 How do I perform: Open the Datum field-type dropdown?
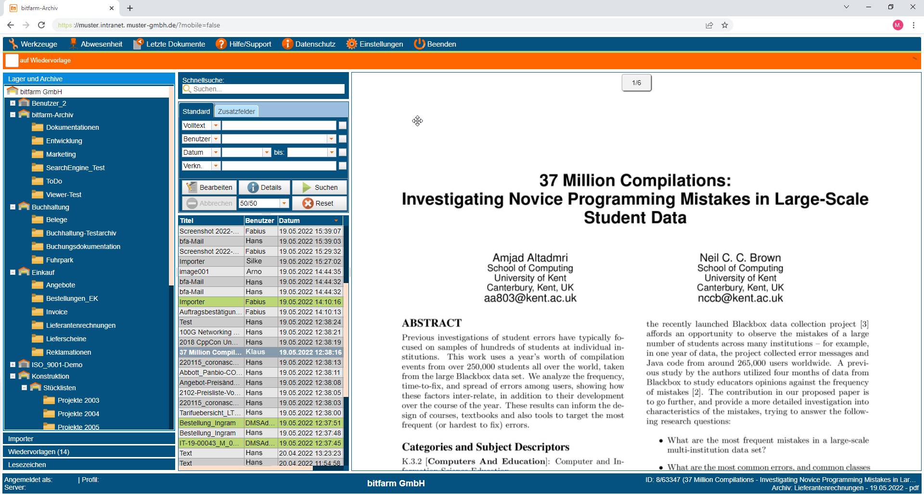[216, 152]
